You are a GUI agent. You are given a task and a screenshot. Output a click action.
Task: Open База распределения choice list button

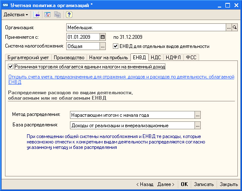coord(197,126)
